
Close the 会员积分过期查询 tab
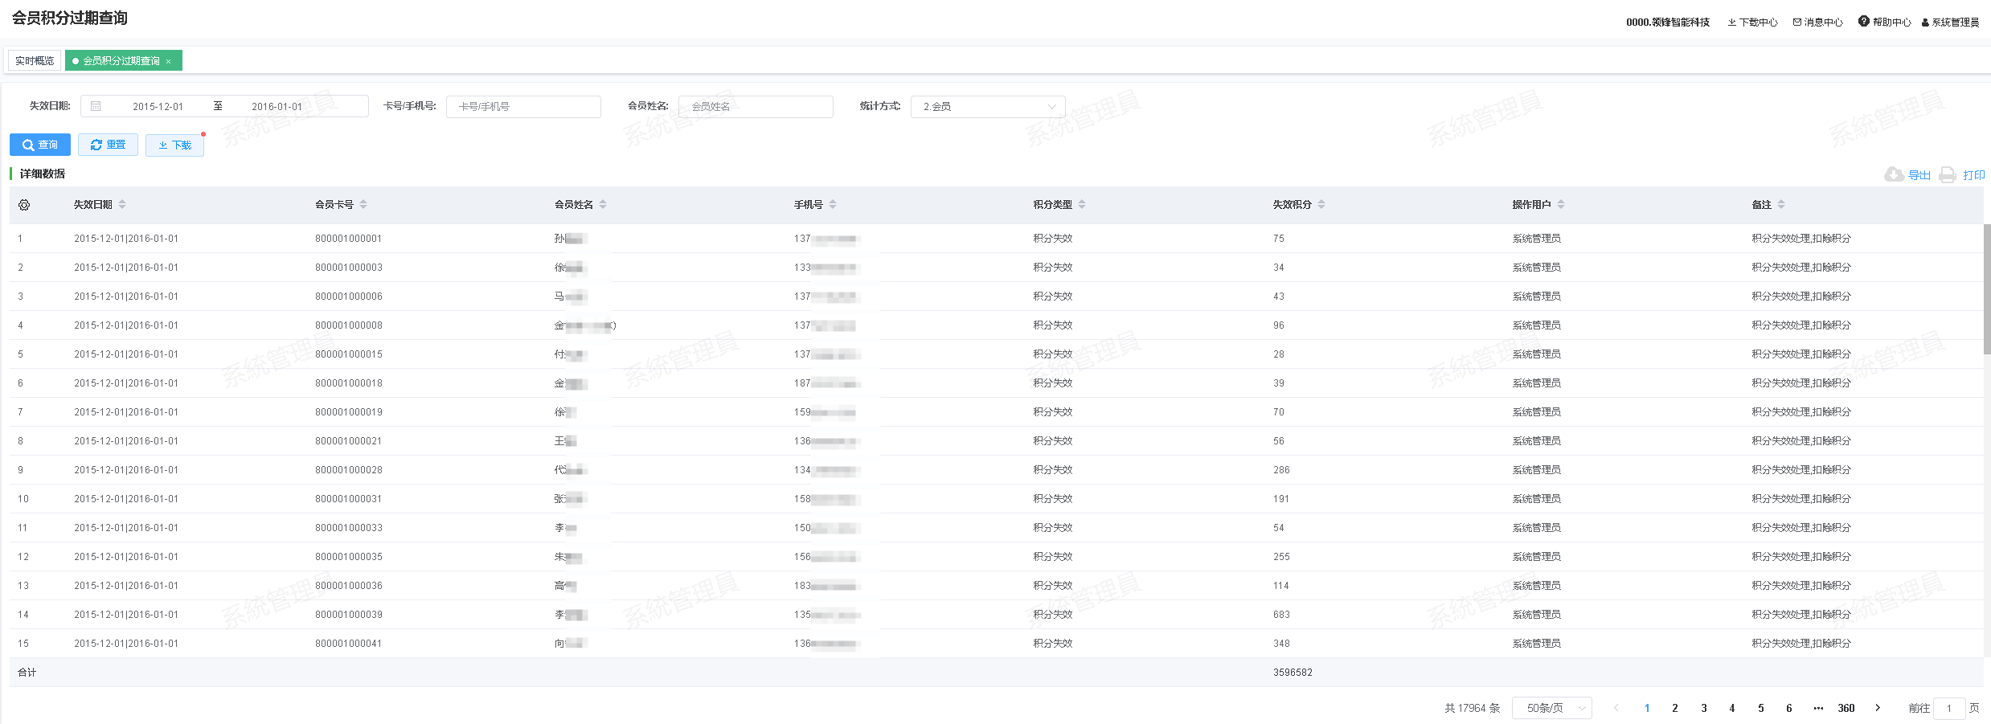(x=169, y=62)
